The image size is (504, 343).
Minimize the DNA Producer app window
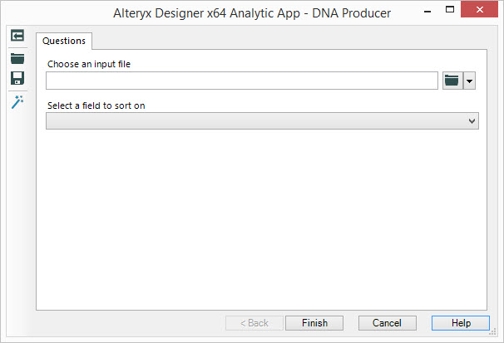[427, 12]
